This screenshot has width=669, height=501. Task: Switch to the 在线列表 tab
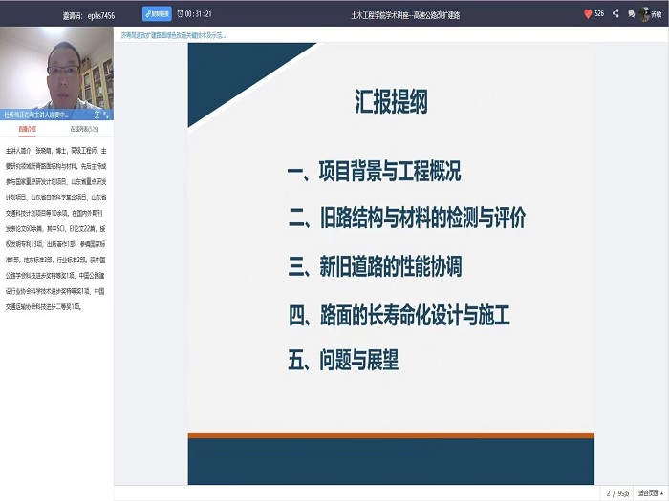tap(84, 127)
